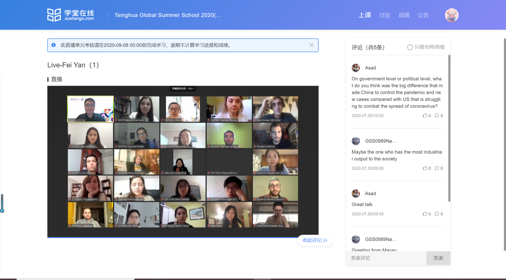Click the blue info icon in notice
The width and height of the screenshot is (506, 280).
coord(54,45)
